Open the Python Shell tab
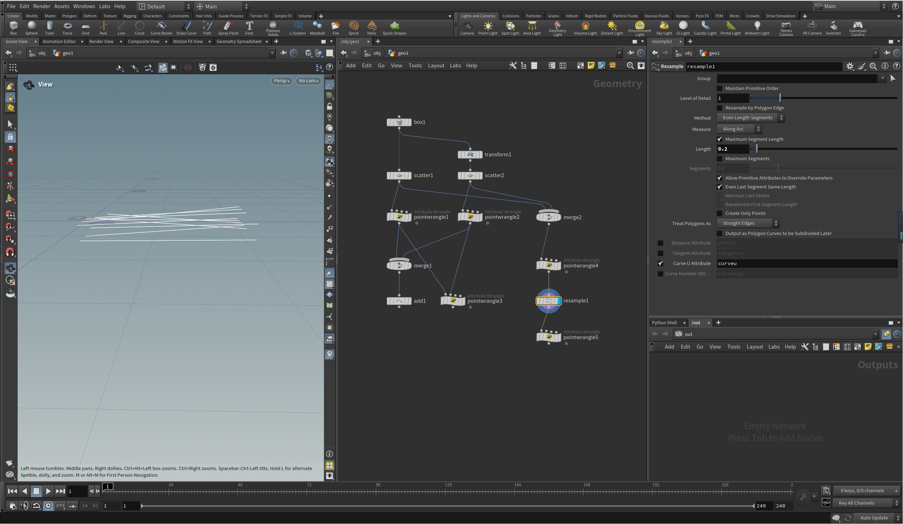The height and width of the screenshot is (524, 903). click(x=664, y=323)
